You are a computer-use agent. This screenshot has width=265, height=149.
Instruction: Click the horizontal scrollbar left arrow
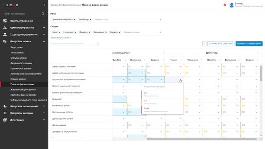(114, 139)
